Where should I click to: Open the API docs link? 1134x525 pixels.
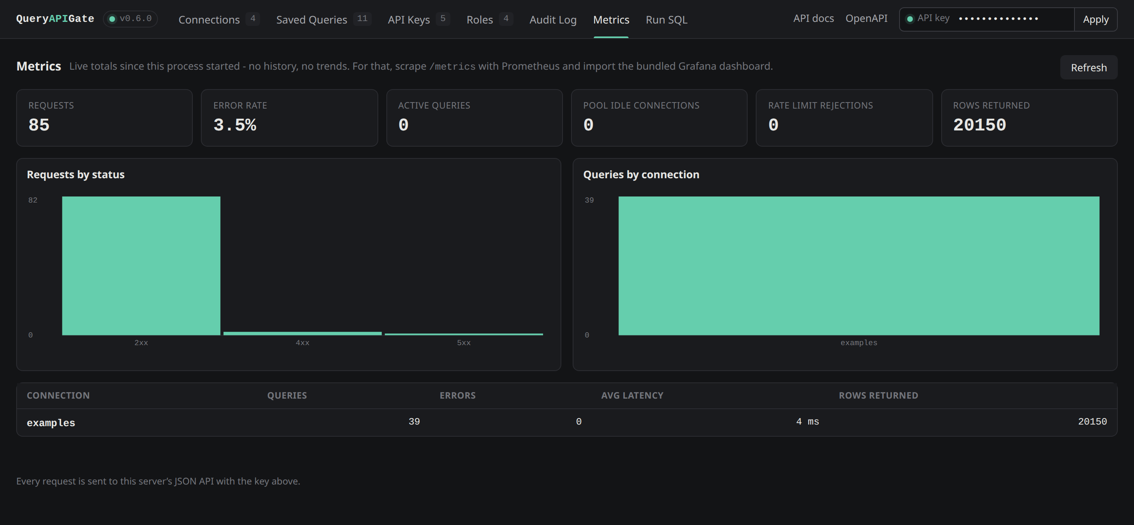click(x=814, y=18)
